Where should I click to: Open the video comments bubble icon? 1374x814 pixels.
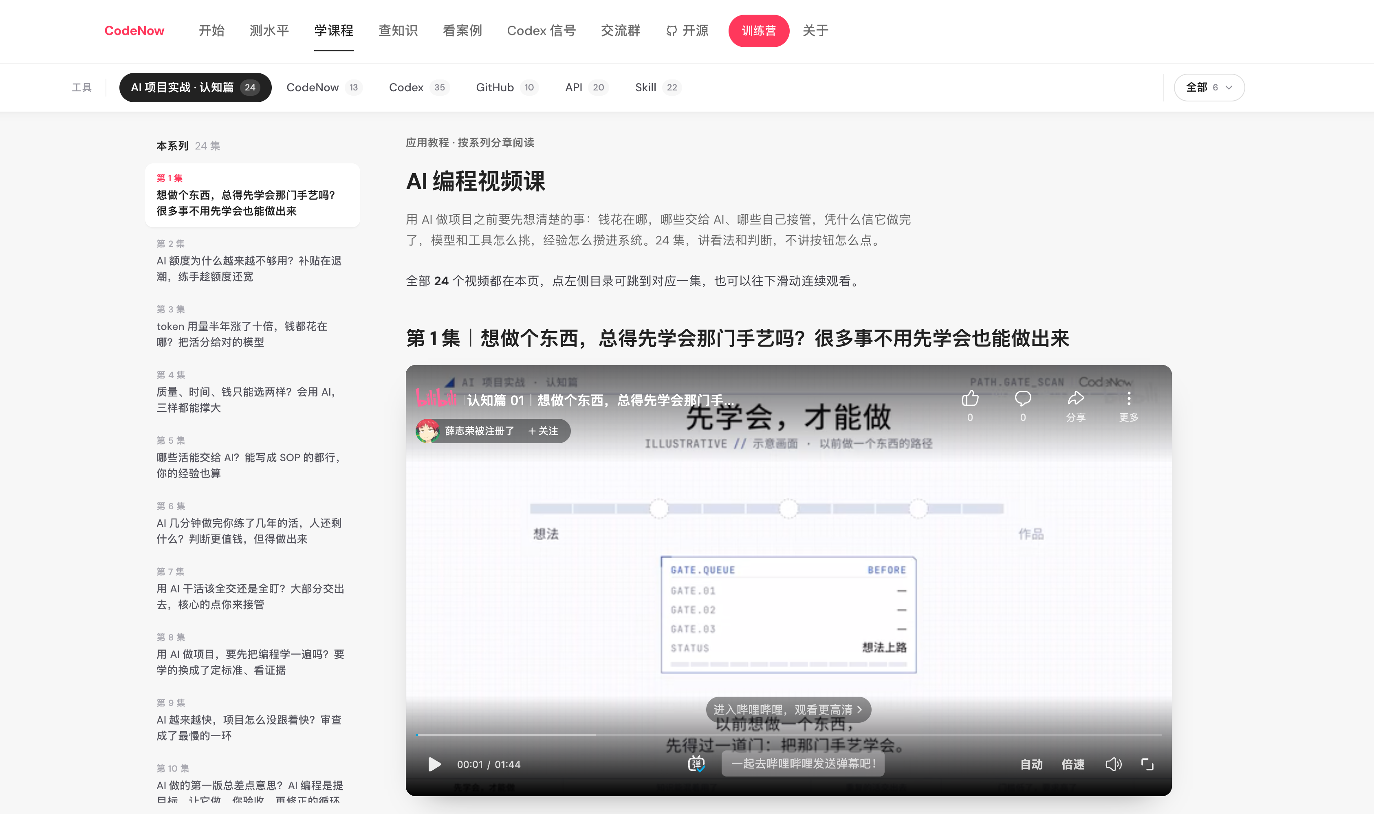1022,399
